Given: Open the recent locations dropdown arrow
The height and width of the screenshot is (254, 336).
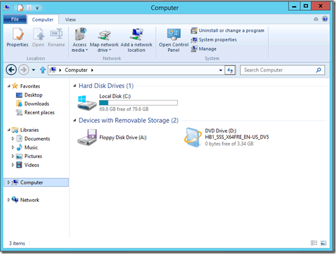Looking at the screenshot, I should (33, 70).
